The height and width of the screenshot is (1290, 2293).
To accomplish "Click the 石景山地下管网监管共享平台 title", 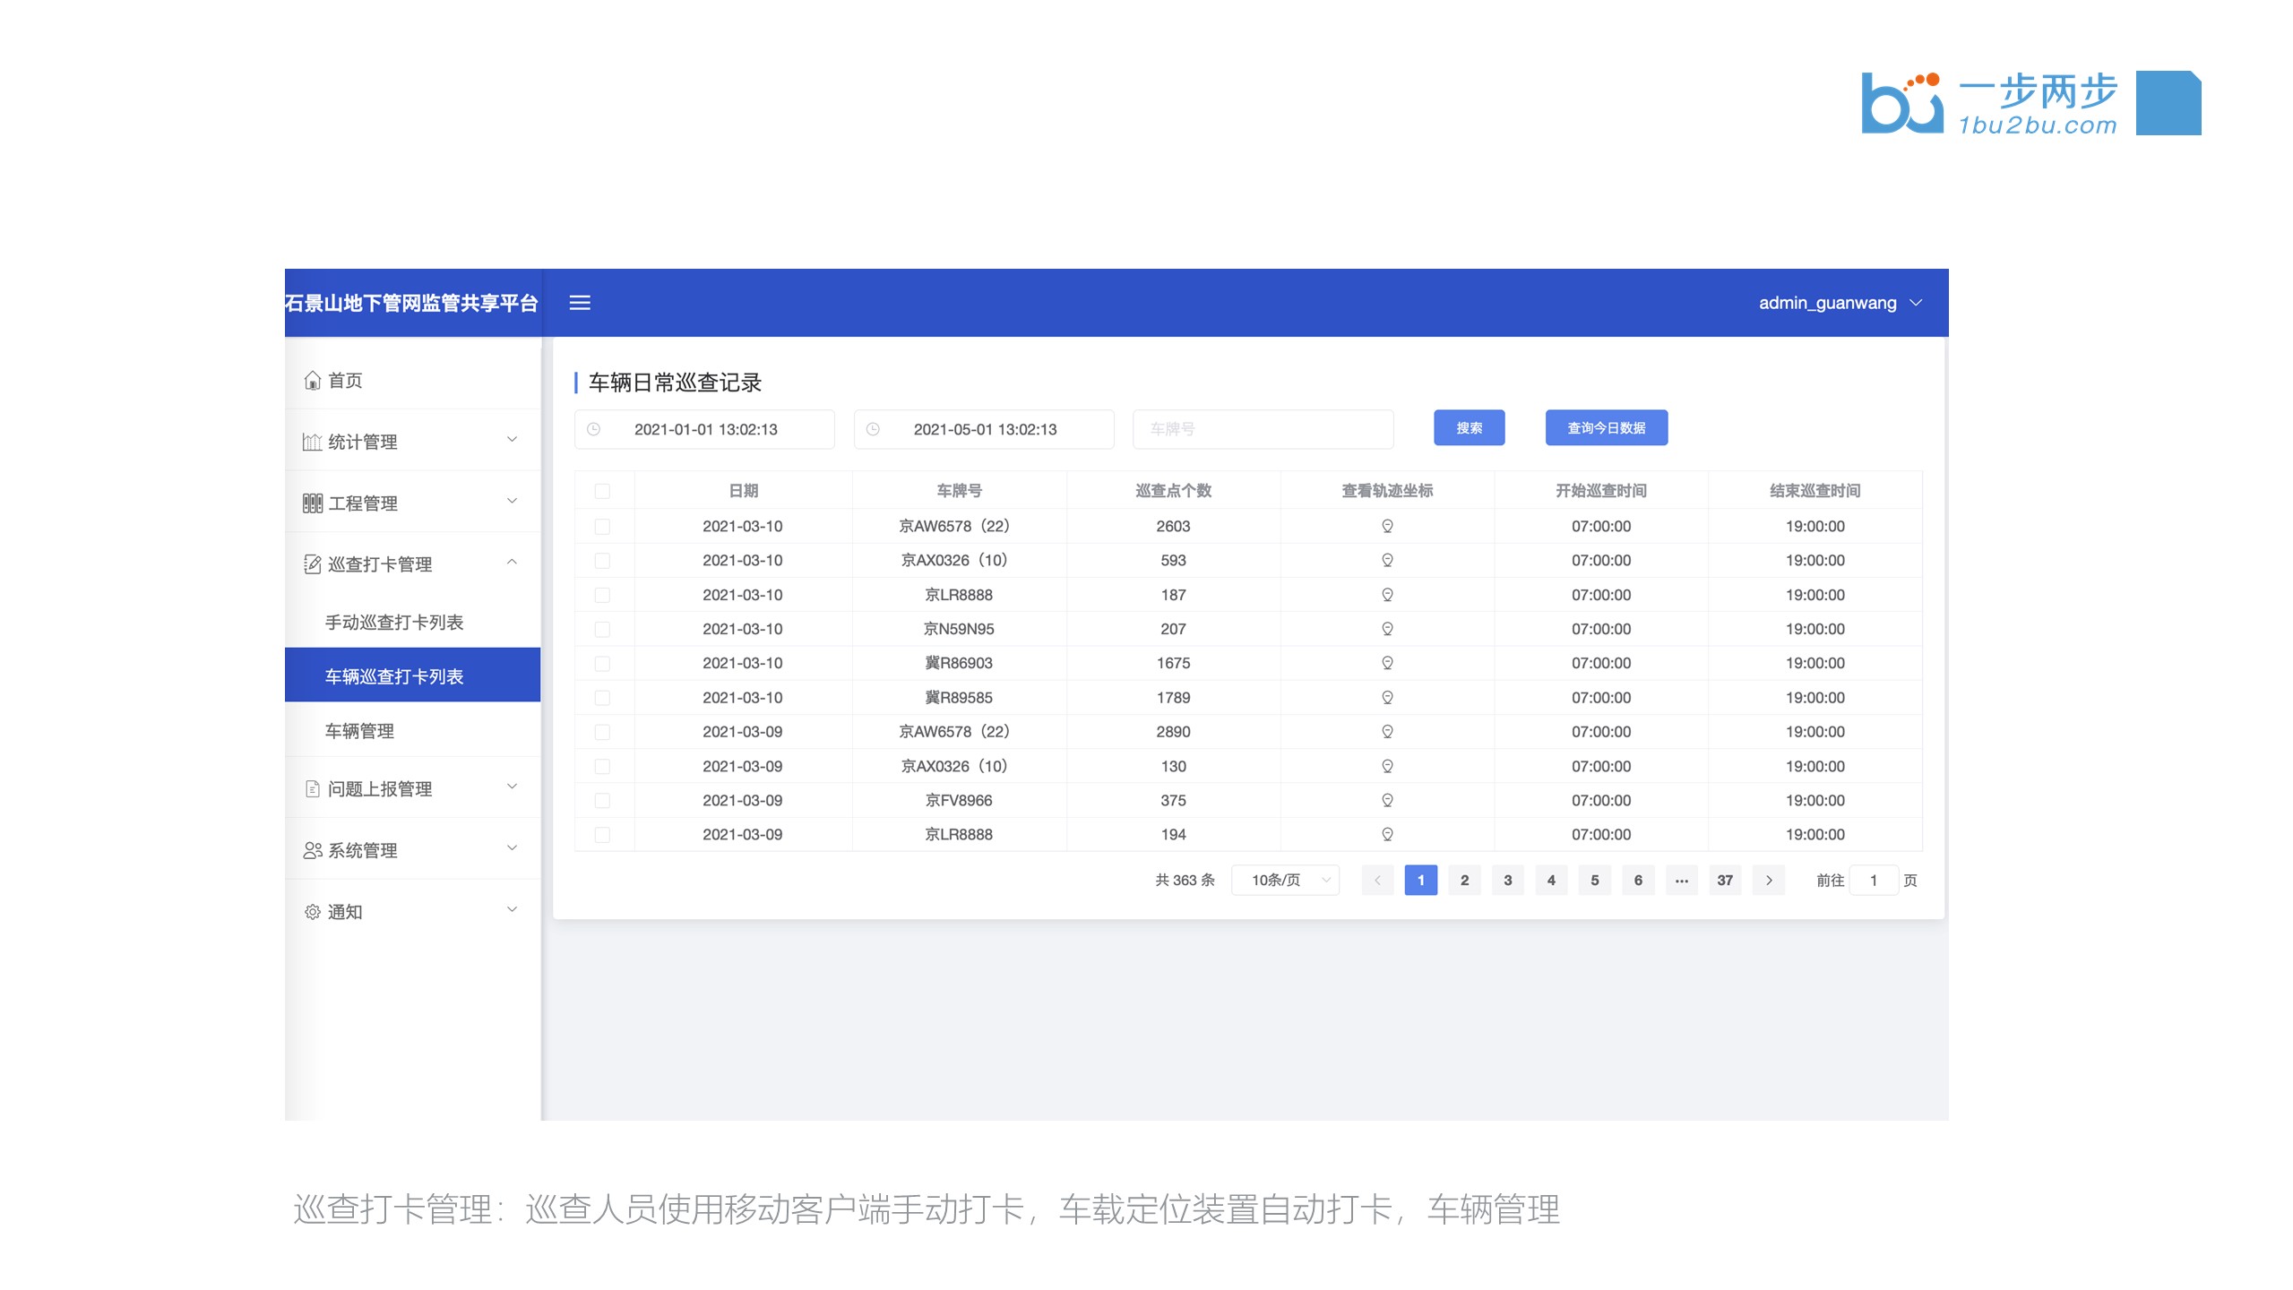I will [x=411, y=304].
